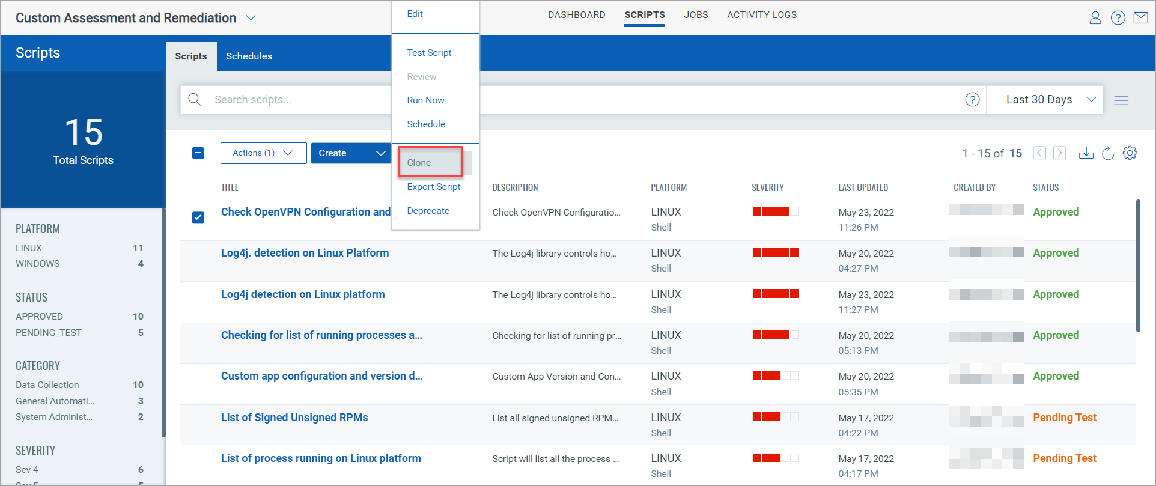Open the Log4j. detection on Linux Platform script
The height and width of the screenshot is (486, 1156).
[305, 253]
